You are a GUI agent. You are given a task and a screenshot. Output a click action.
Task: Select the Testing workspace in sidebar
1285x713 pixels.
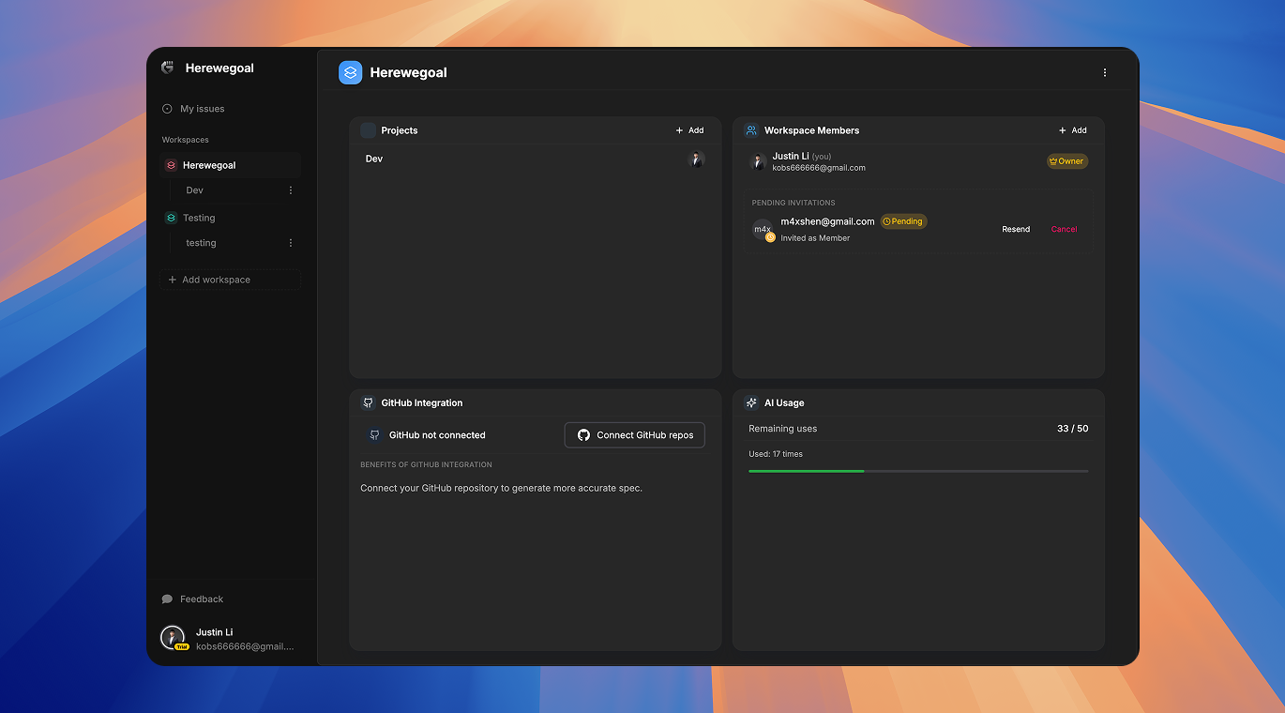tap(199, 218)
